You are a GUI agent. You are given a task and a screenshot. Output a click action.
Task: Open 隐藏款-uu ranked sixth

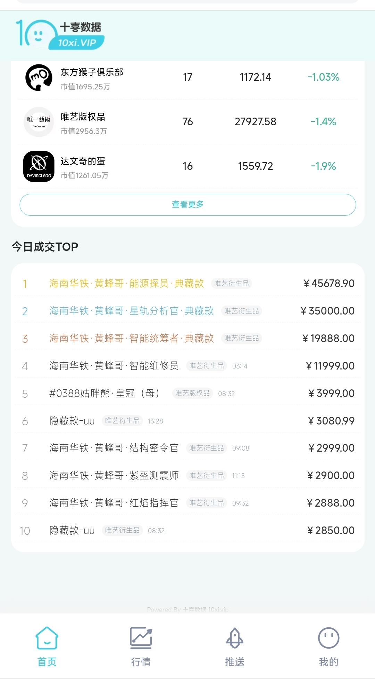[x=188, y=421]
